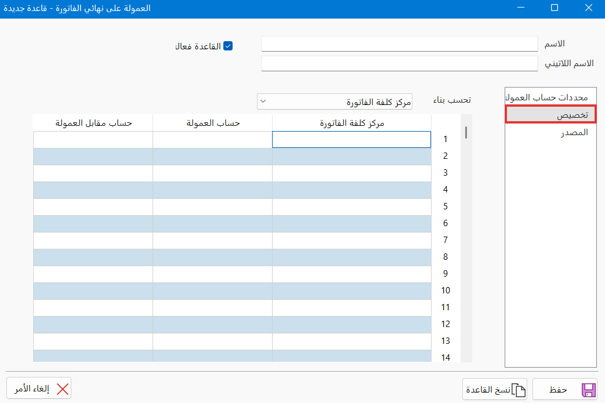Maximize the window
The height and width of the screenshot is (403, 605).
click(x=555, y=8)
